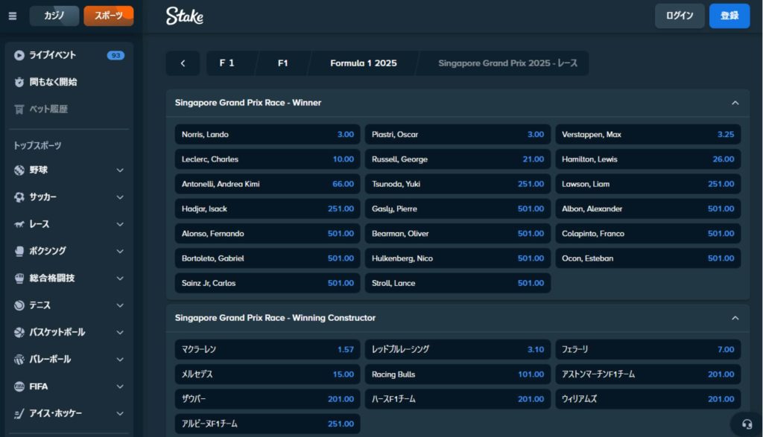
Task: Pick Racing Bulls constructor at 101.00
Action: pyautogui.click(x=458, y=374)
